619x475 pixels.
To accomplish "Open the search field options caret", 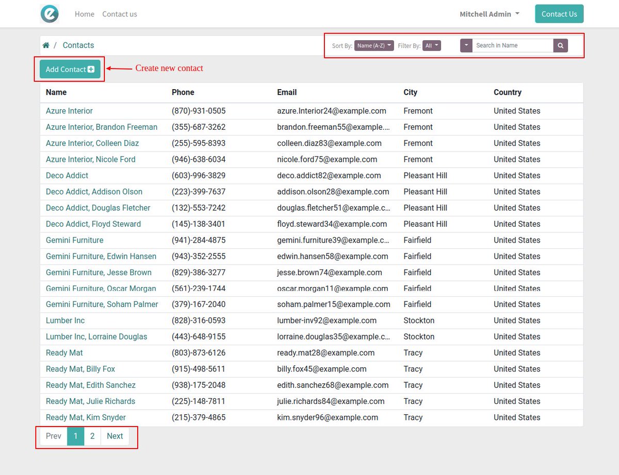I will 466,45.
